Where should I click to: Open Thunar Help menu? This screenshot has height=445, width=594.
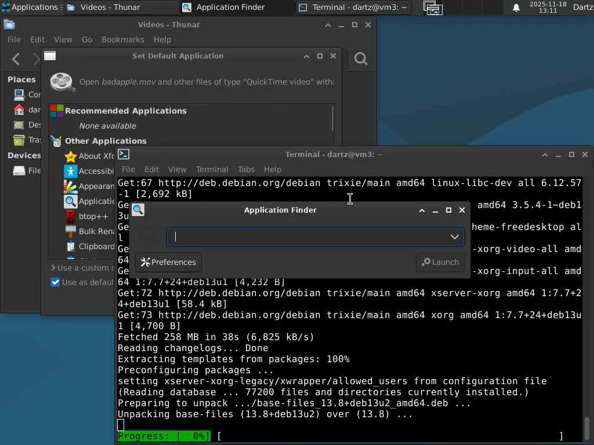pyautogui.click(x=162, y=39)
